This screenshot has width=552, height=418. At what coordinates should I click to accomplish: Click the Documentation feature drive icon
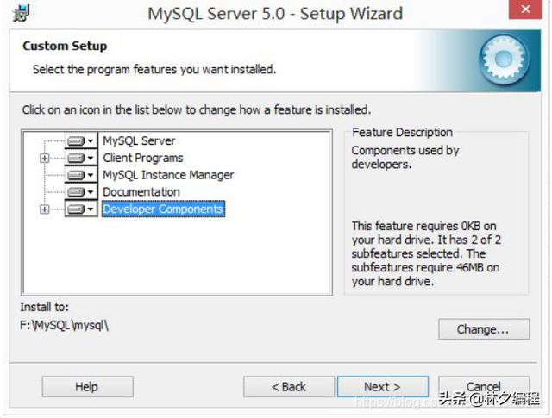(x=76, y=192)
